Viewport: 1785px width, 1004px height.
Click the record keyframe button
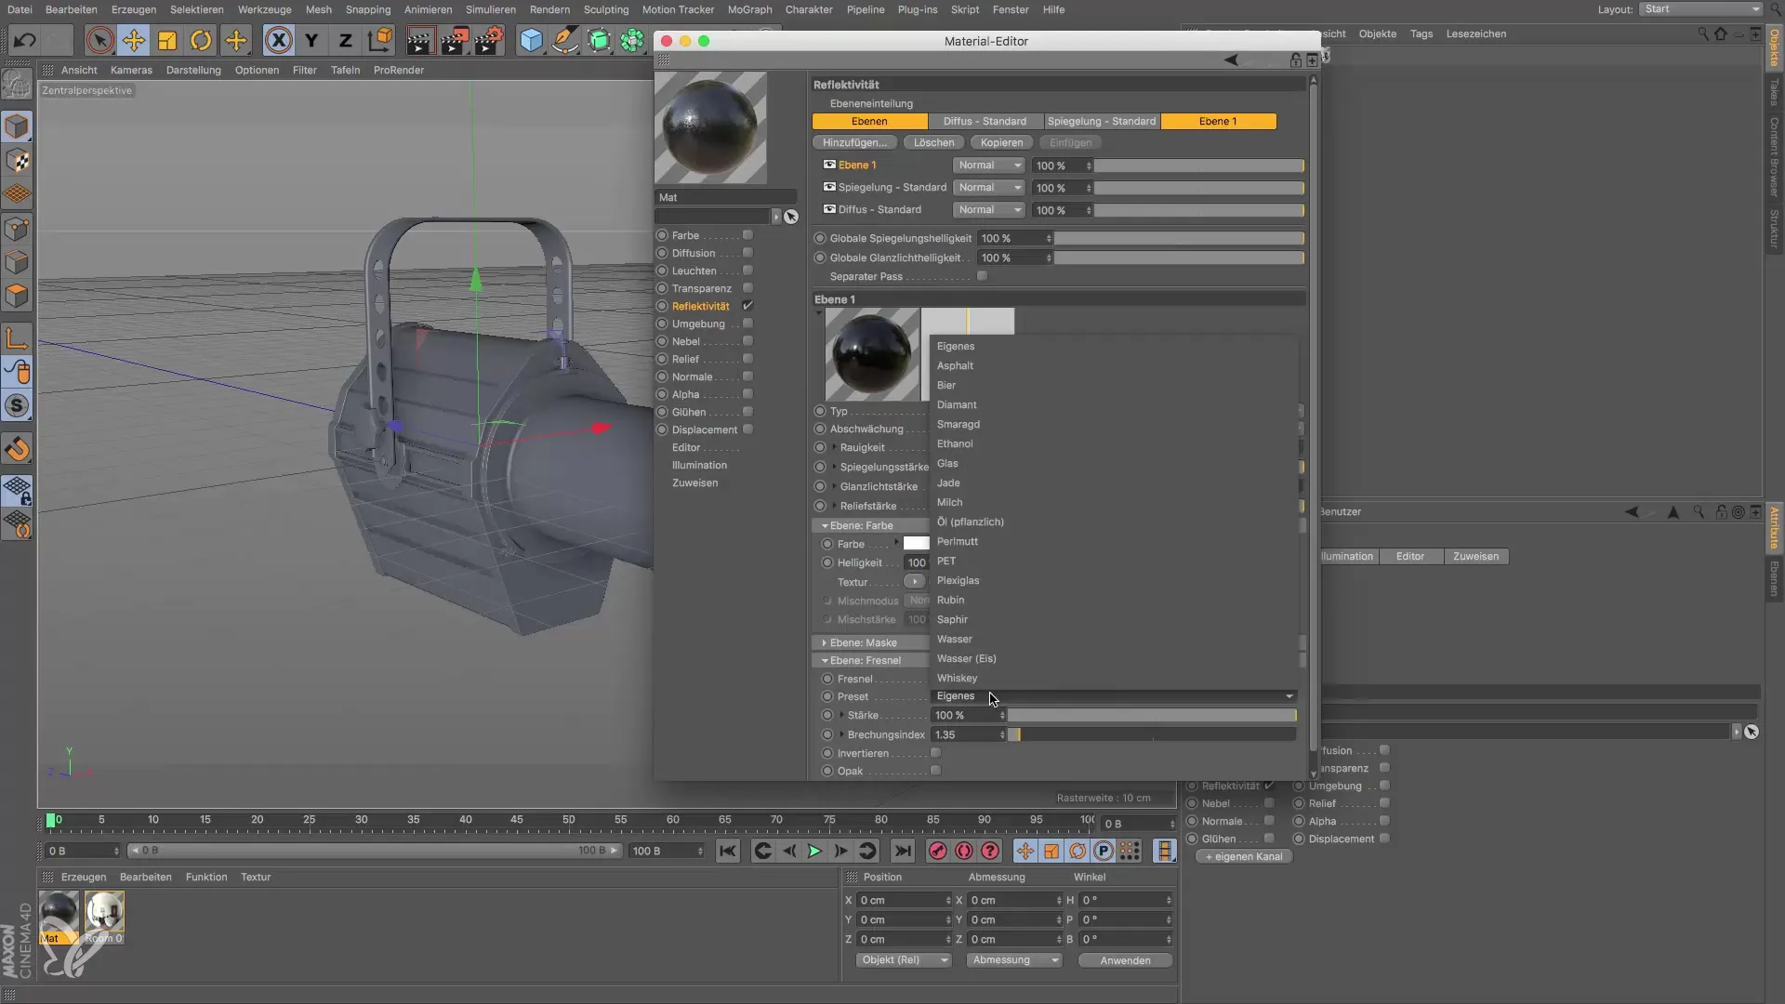tap(938, 851)
